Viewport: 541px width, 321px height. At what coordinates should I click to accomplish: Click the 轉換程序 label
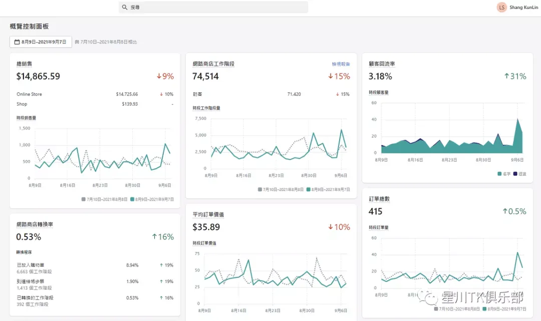tap(24, 252)
